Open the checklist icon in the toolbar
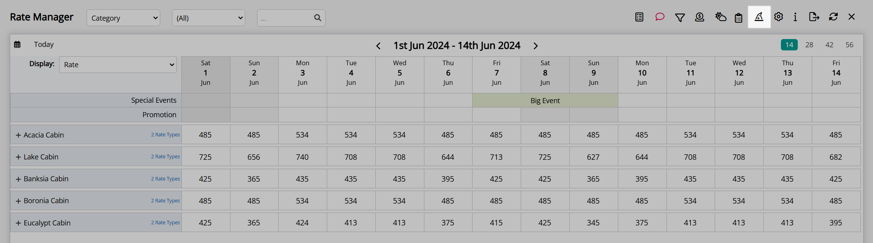Screen dimensions: 873x243 pyautogui.click(x=639, y=17)
